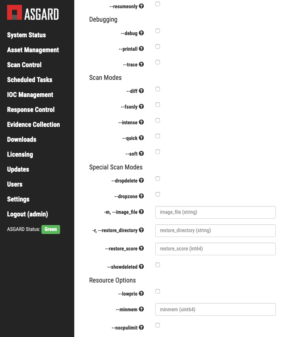Click the help icon next to --minmem
Screen dimensions: 284x337
coord(141,309)
